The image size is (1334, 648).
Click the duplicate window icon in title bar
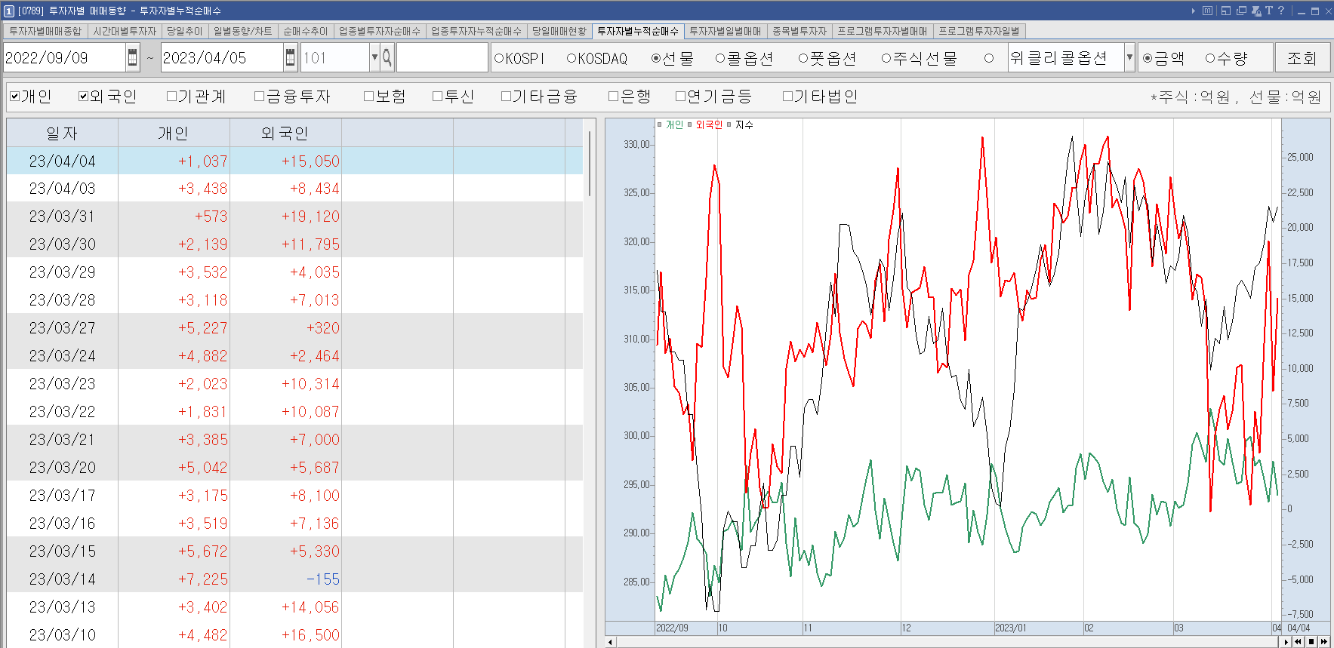click(1241, 11)
